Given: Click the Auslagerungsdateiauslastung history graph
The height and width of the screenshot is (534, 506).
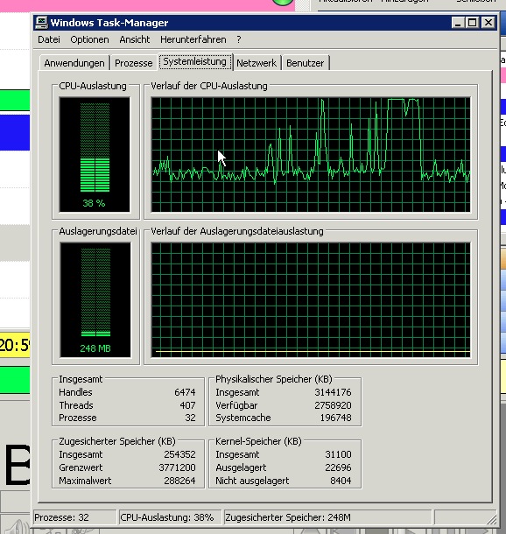Looking at the screenshot, I should click(311, 300).
